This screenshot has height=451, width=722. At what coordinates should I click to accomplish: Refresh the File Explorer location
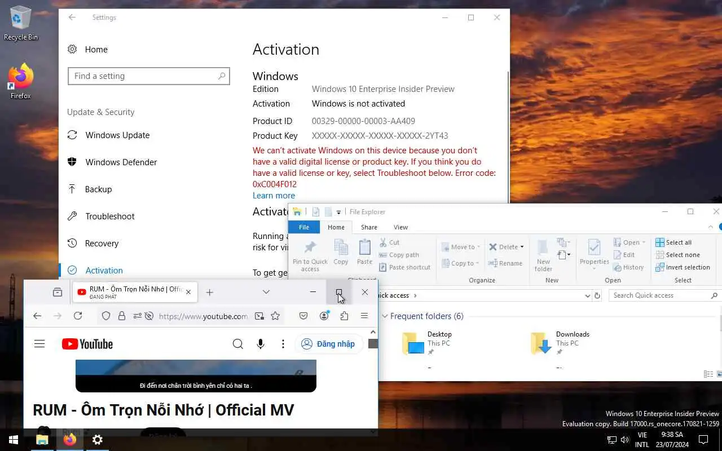[598, 295]
